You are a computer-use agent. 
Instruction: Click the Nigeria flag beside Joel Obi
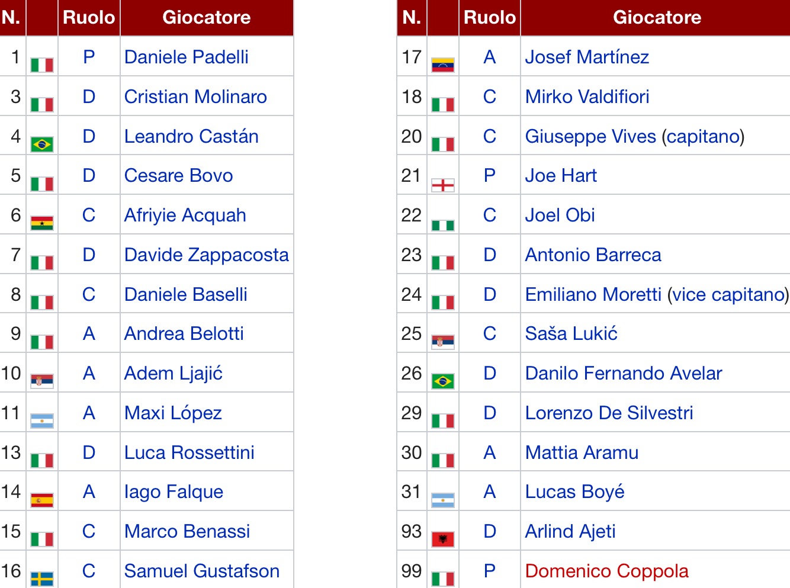(x=443, y=225)
